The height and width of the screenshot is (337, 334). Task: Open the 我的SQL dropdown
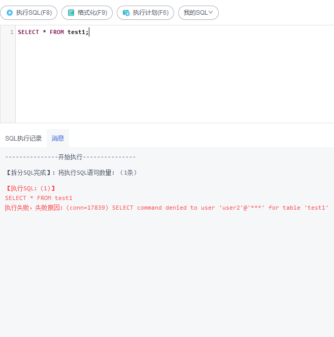pyautogui.click(x=198, y=13)
